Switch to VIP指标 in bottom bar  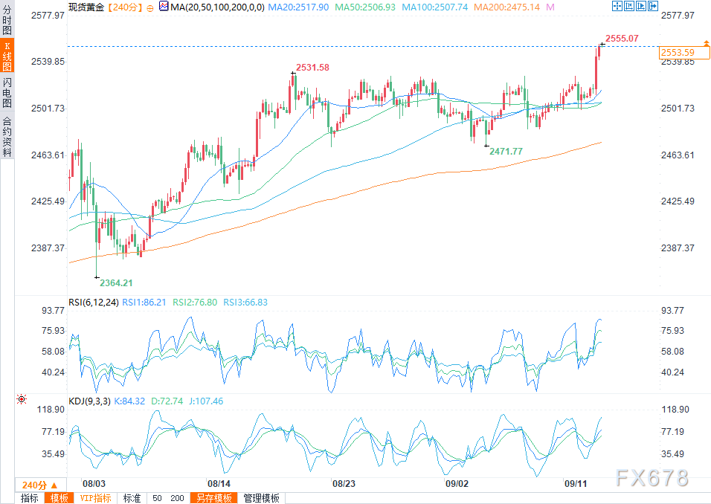[x=95, y=498]
